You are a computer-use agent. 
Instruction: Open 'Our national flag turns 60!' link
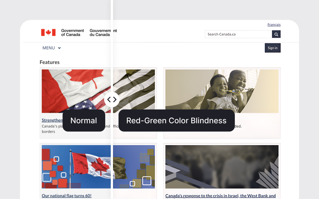(66, 196)
